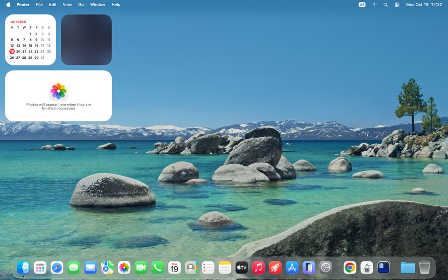The width and height of the screenshot is (448, 280).
Task: Open the US input source menu
Action: [x=362, y=5]
